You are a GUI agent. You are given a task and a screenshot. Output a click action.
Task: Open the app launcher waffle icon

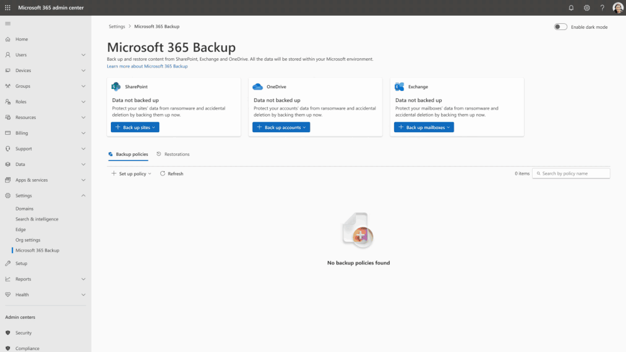click(x=8, y=8)
